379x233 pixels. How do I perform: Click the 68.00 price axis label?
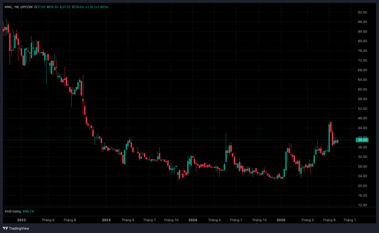(362, 70)
